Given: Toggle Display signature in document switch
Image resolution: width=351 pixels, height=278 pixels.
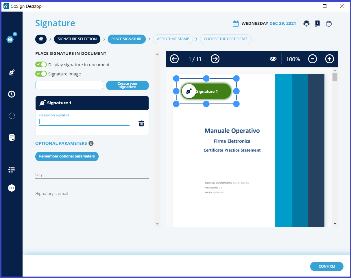Looking at the screenshot, I should tap(41, 65).
